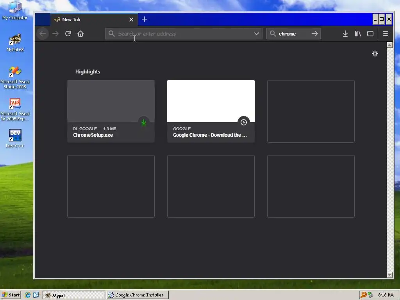This screenshot has width=400, height=300.
Task: Open a new tab with plus button
Action: [x=145, y=20]
